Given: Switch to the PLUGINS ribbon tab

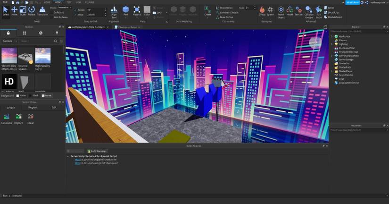Looking at the screenshot, I should tap(90, 2).
